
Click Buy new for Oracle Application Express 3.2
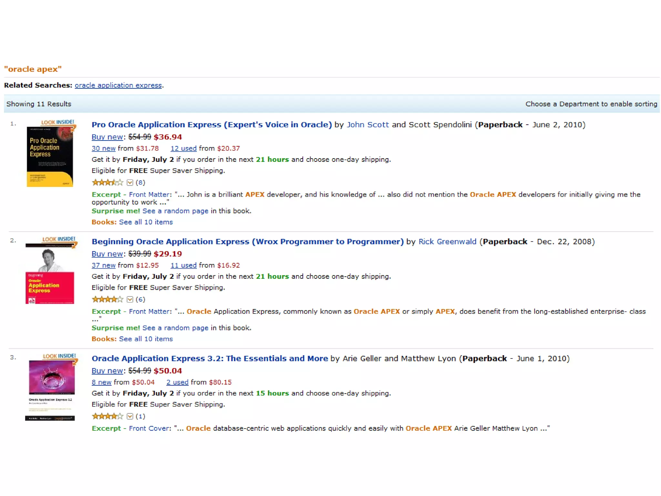[107, 371]
